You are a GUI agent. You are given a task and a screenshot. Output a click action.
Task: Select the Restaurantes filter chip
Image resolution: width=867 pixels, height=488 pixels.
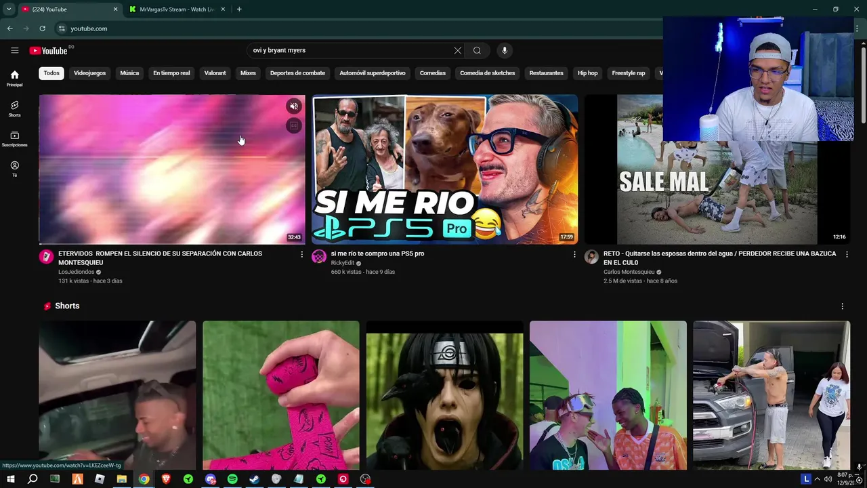pyautogui.click(x=546, y=73)
